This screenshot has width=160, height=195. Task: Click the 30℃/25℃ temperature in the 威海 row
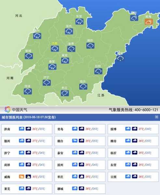click(39, 177)
